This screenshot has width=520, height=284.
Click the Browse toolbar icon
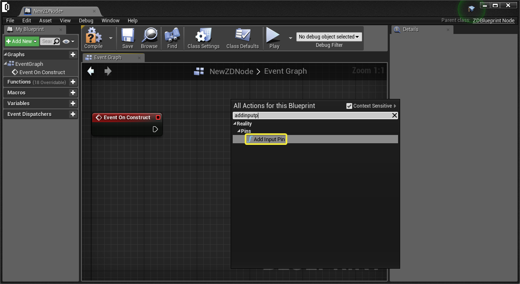pyautogui.click(x=149, y=36)
